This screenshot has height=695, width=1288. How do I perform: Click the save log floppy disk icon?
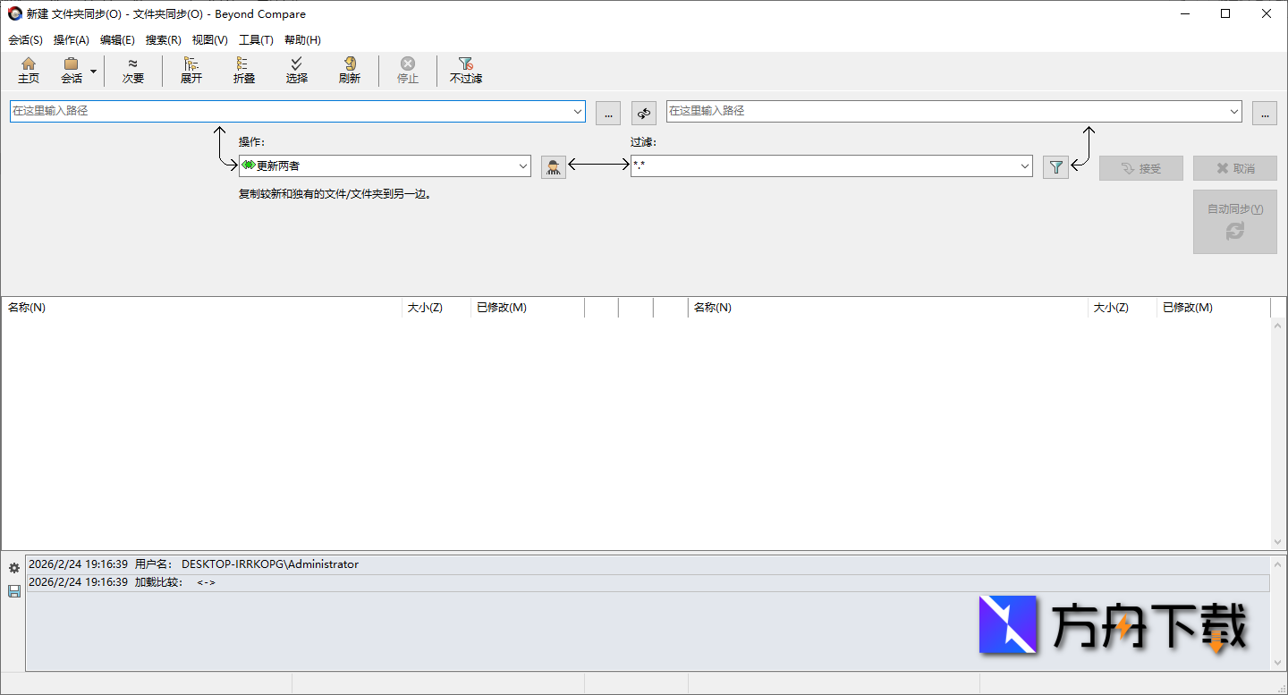point(13,591)
